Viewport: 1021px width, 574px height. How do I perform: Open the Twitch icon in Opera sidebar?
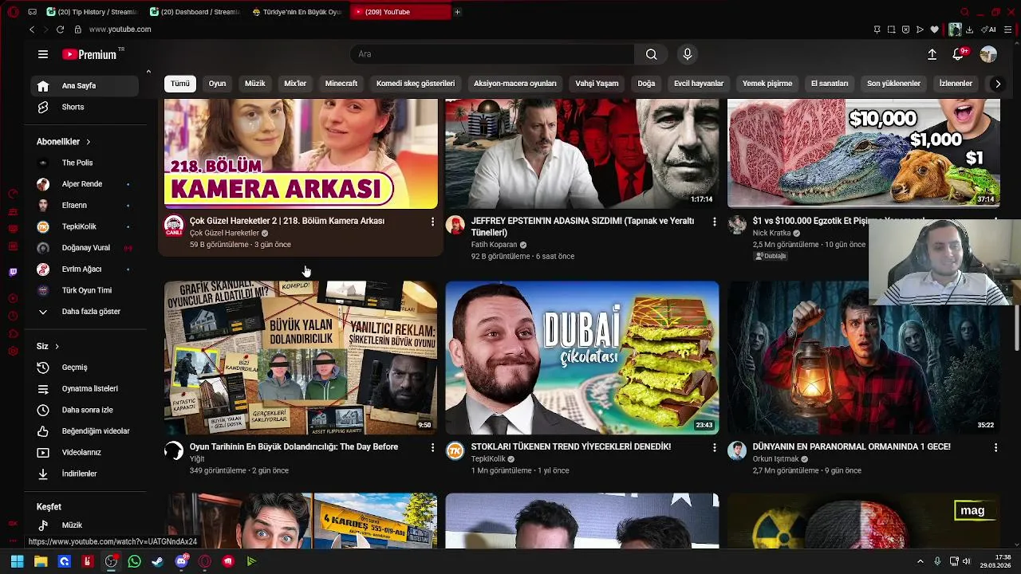[13, 273]
